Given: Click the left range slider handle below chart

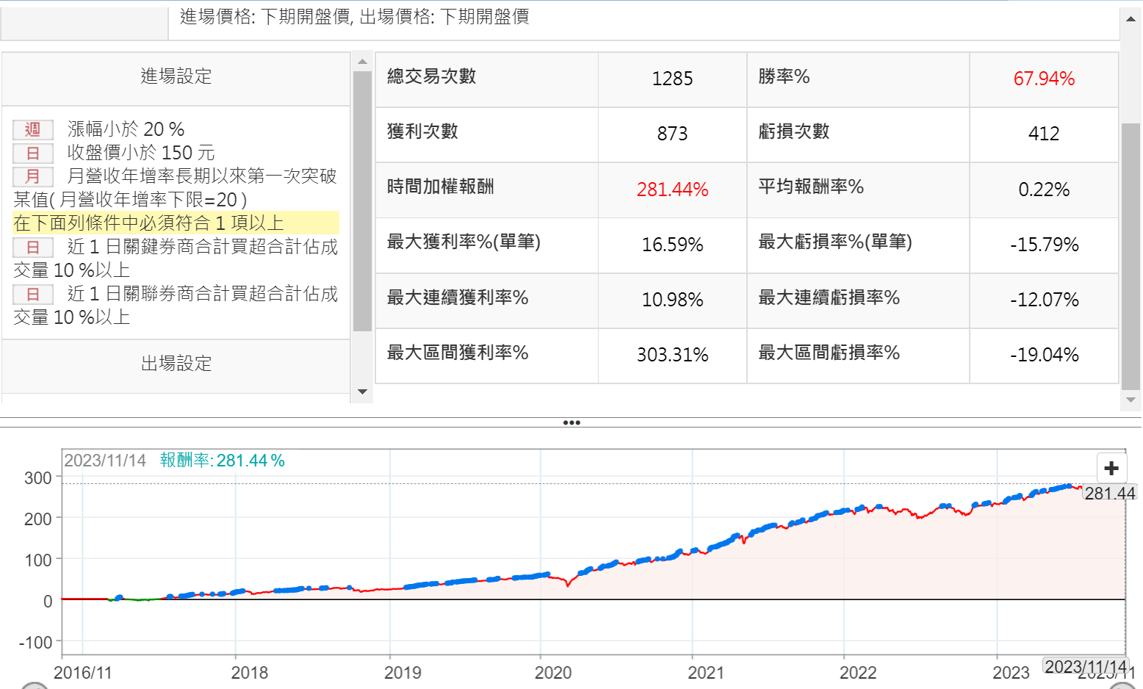Looking at the screenshot, I should coord(34,686).
